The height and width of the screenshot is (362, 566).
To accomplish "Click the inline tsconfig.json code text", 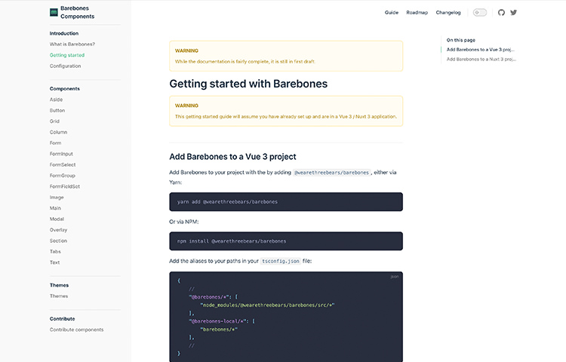I will click(281, 261).
